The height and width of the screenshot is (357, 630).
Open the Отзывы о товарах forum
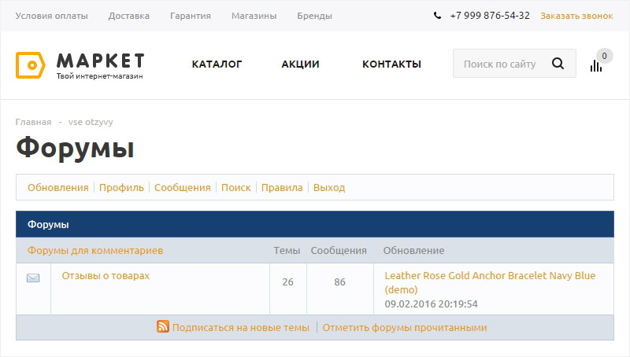pyautogui.click(x=106, y=276)
